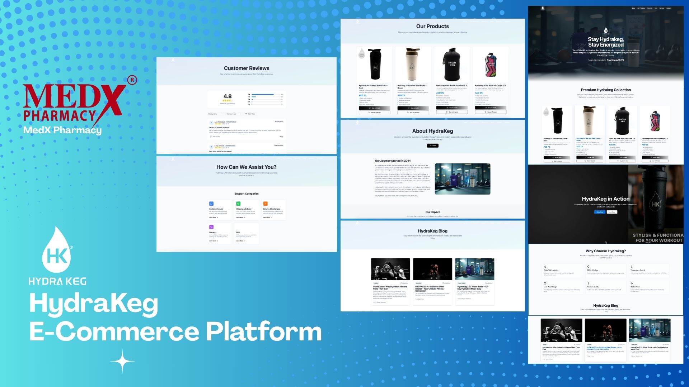Click Stainless Steel Shaker post image on Blog page

click(x=432, y=269)
